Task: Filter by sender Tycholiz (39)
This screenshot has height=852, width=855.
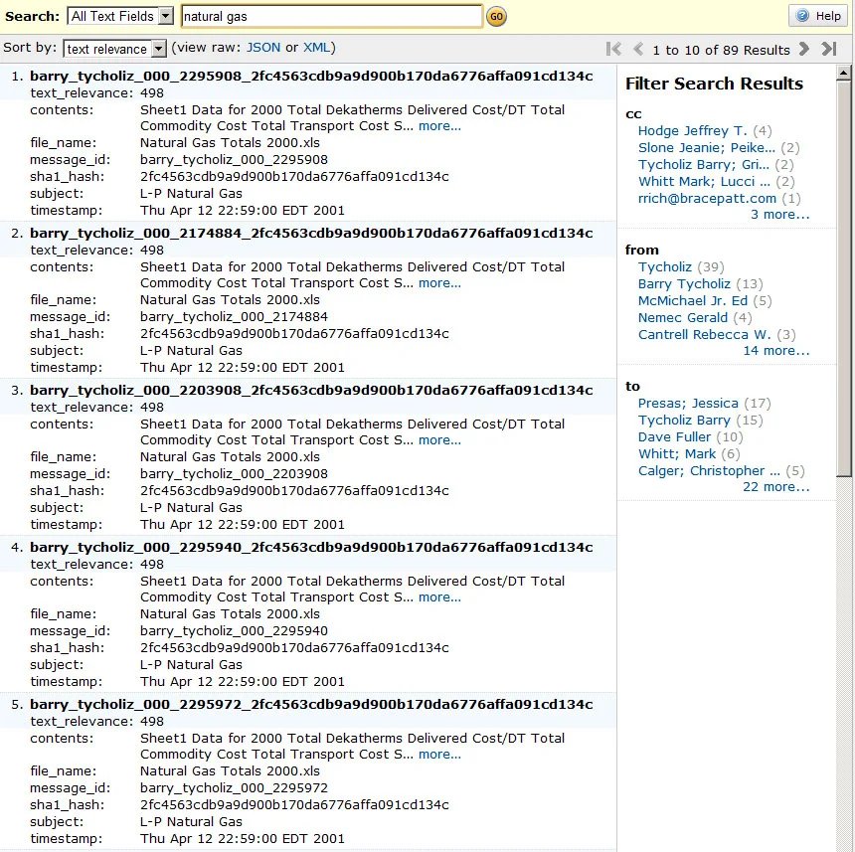Action: 665,266
